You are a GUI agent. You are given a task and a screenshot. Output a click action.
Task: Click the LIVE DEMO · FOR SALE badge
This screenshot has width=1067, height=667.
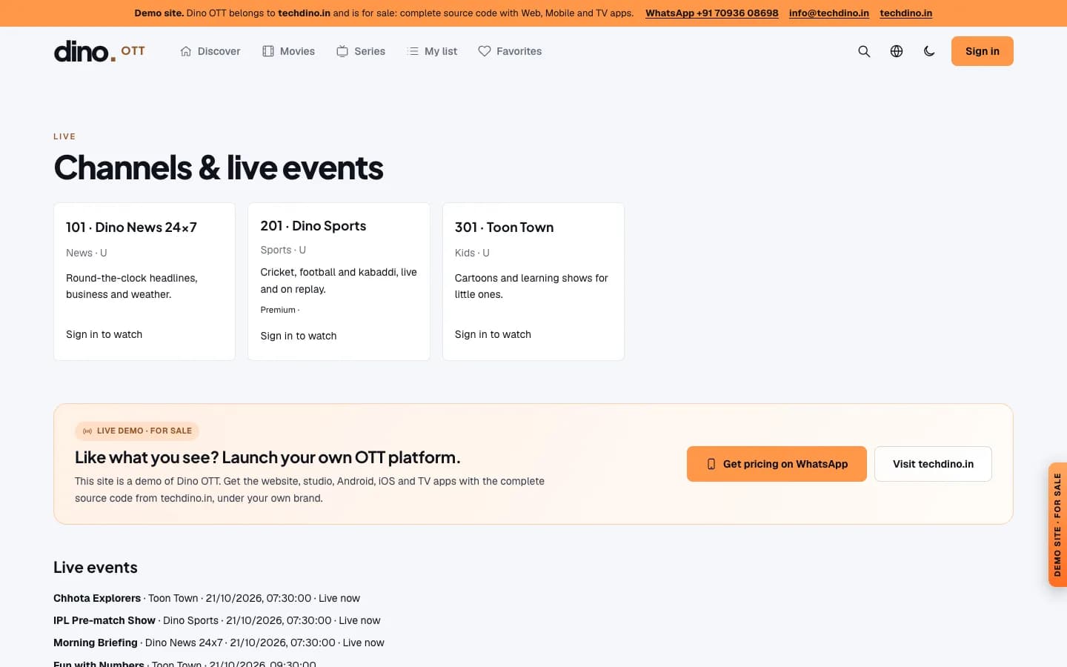click(137, 431)
